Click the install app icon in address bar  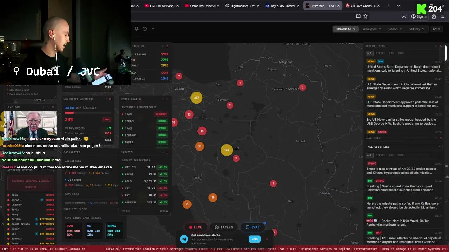pos(358,16)
